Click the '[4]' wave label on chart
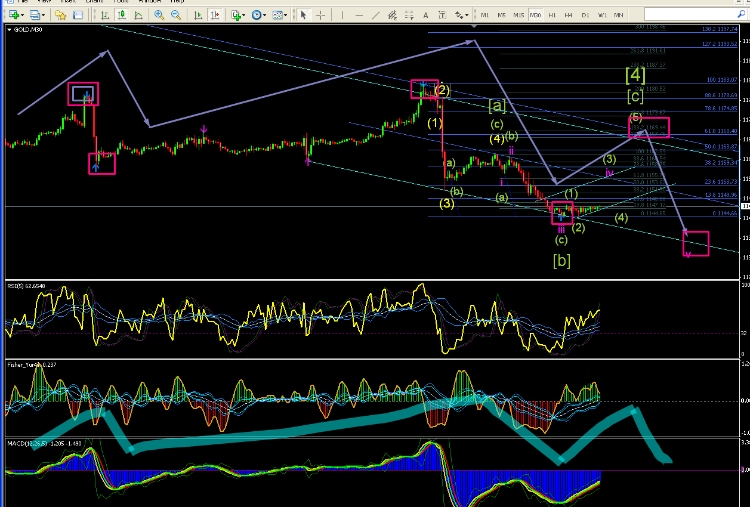 tap(635, 76)
